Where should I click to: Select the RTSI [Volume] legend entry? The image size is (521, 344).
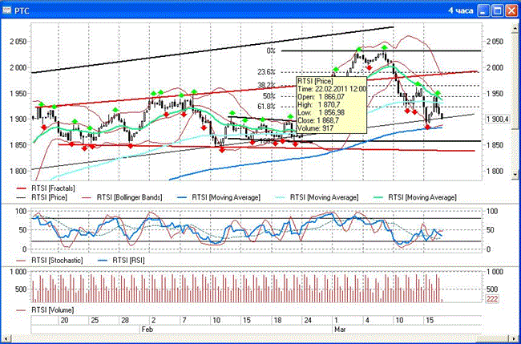tap(45, 310)
